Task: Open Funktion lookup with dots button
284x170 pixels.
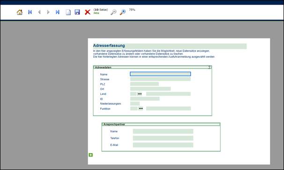Action: coord(141,108)
